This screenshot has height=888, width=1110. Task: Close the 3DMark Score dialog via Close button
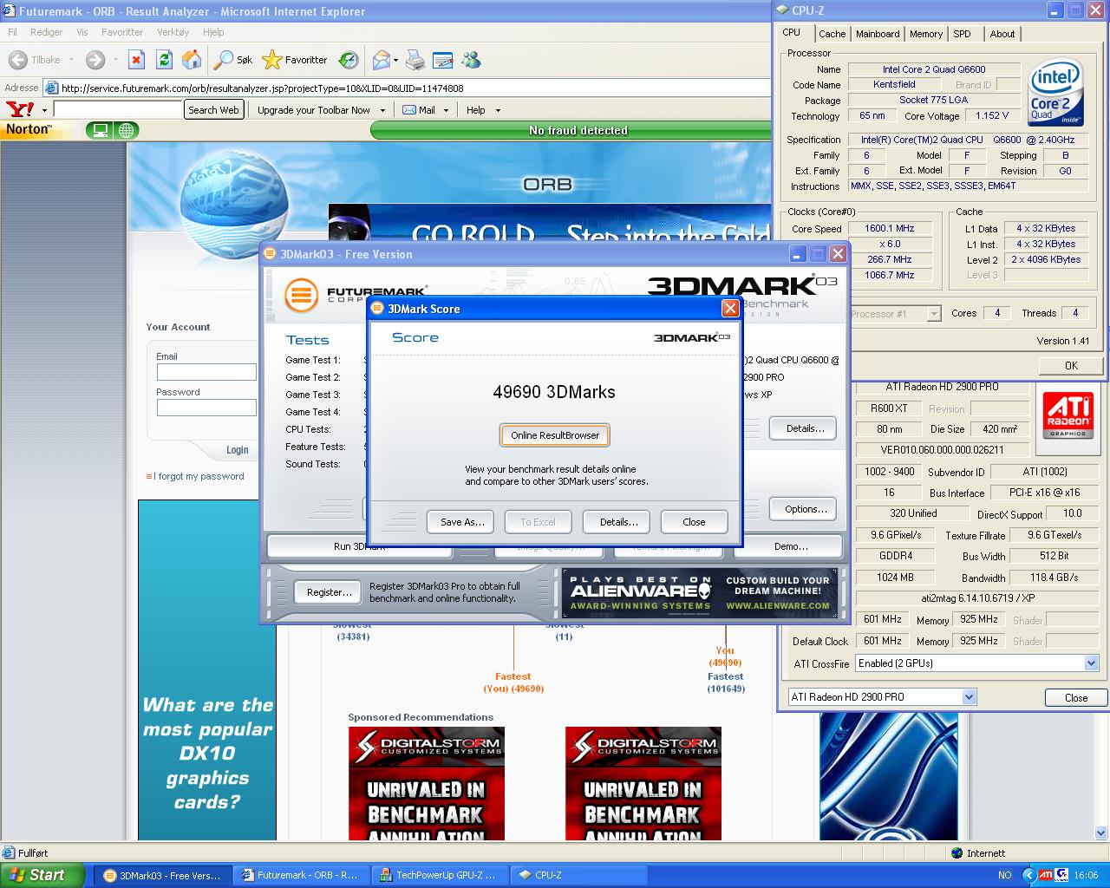click(x=694, y=522)
